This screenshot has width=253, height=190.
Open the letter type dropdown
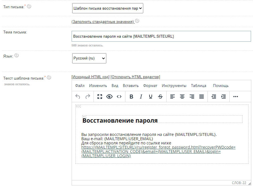click(x=108, y=8)
